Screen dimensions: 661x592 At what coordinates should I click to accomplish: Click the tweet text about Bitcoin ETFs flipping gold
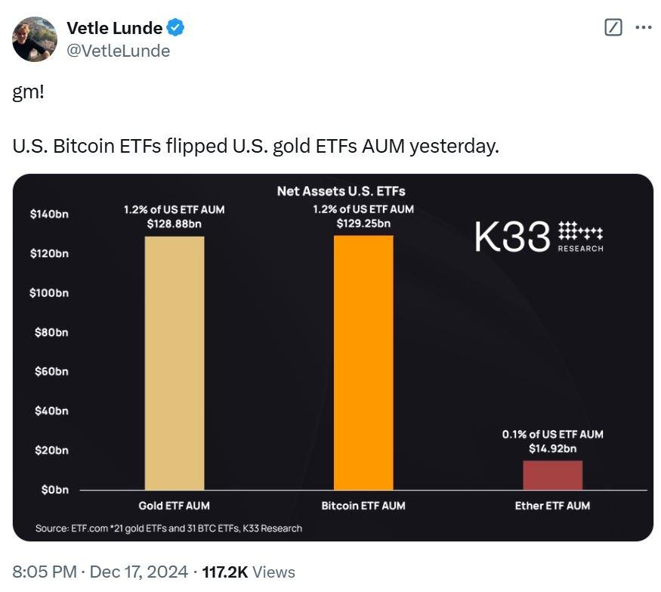(x=256, y=146)
